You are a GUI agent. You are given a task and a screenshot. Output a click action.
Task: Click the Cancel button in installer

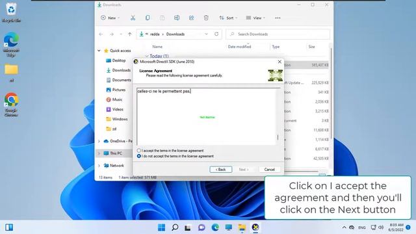point(269,169)
